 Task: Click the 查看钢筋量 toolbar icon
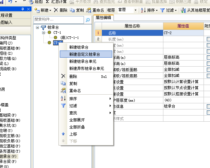pyautogui.click(x=120, y=2)
